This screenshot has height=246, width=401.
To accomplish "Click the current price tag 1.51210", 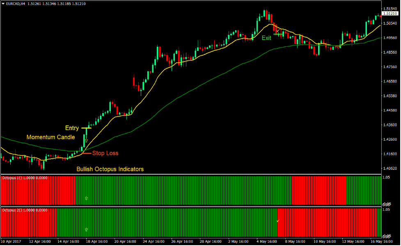I will [x=390, y=14].
